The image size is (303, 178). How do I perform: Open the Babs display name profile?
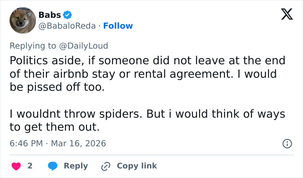click(49, 15)
